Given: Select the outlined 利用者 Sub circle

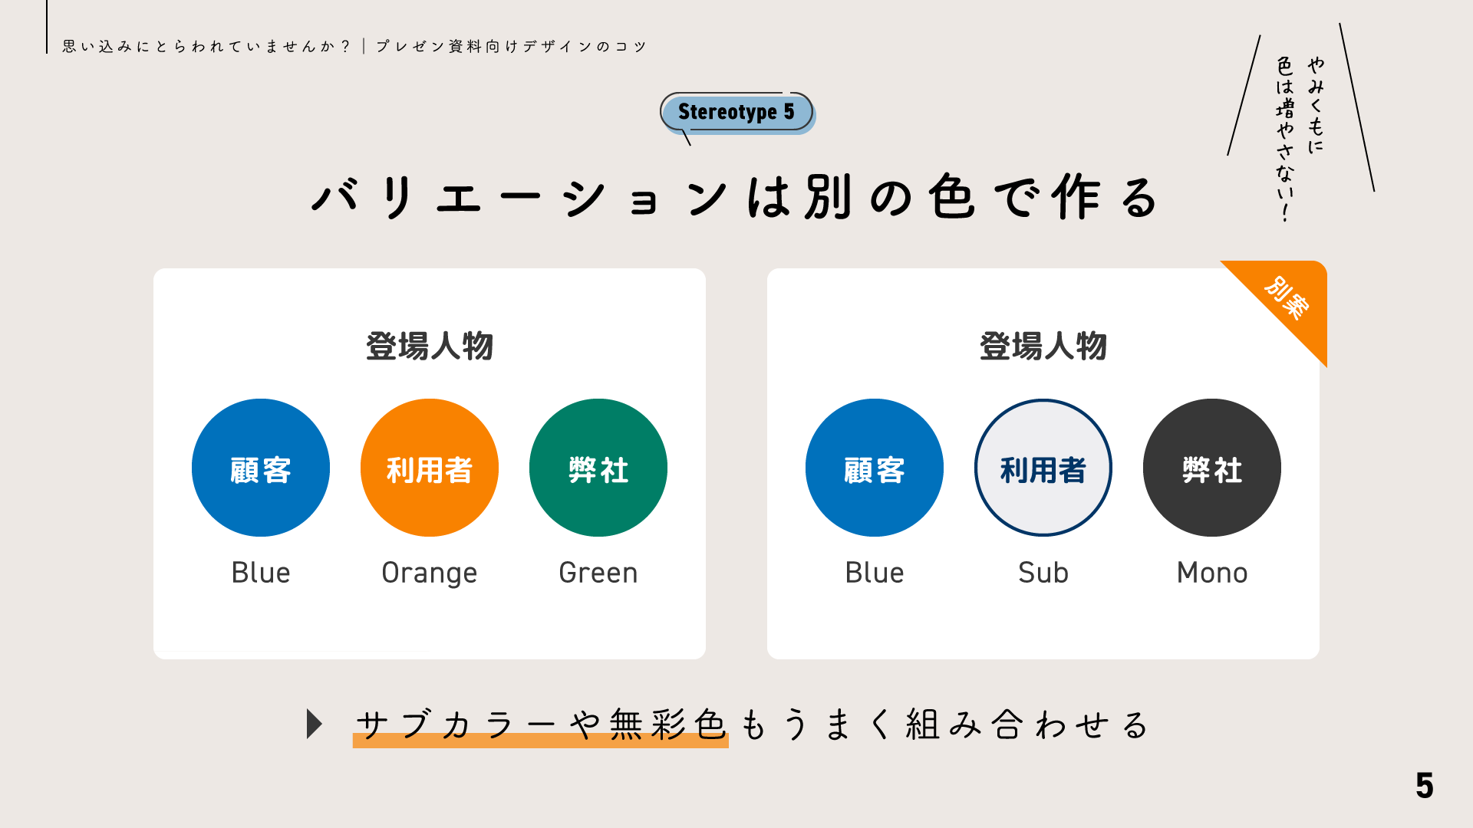Looking at the screenshot, I should [1043, 468].
